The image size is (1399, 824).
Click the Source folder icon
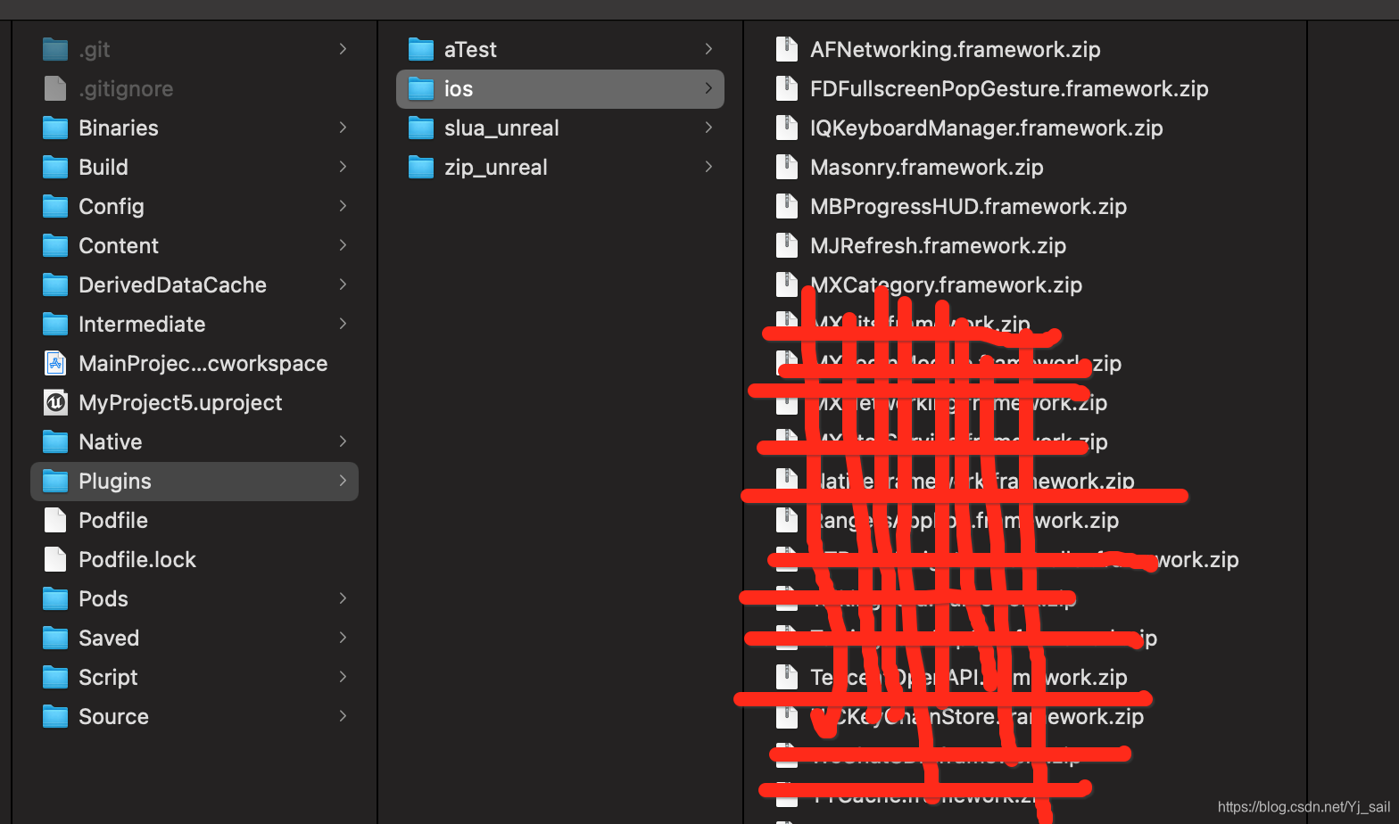55,716
